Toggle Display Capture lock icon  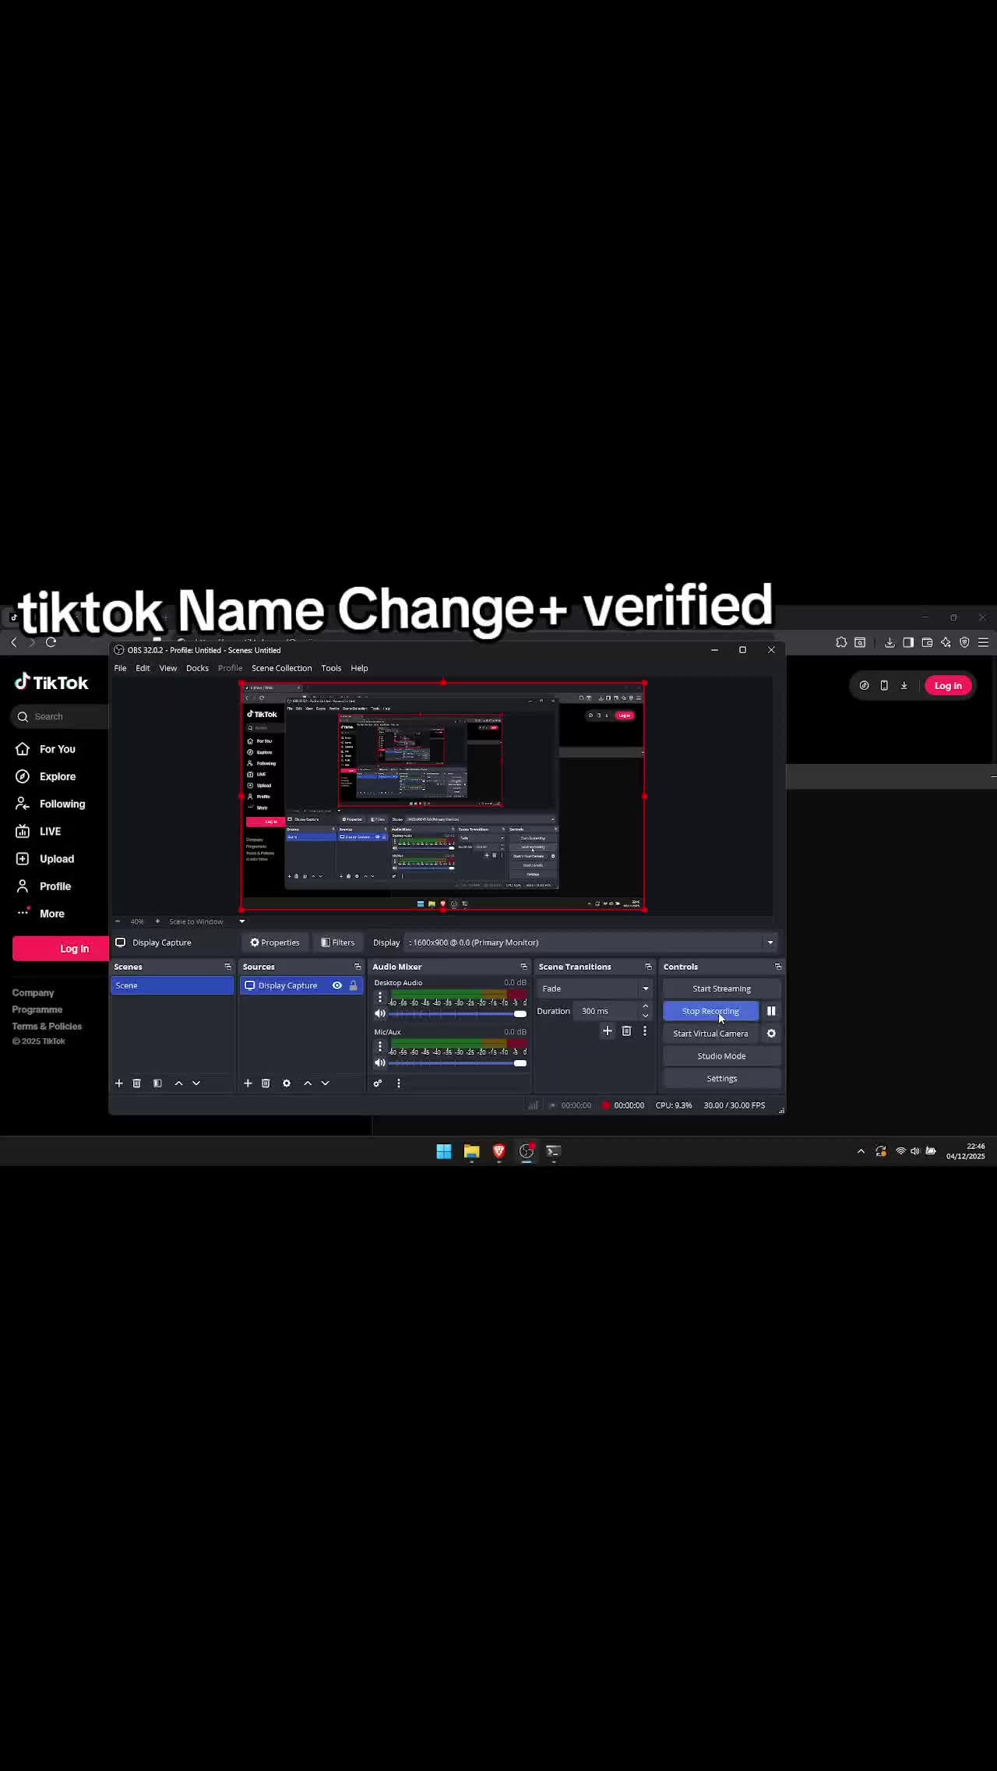pos(354,985)
